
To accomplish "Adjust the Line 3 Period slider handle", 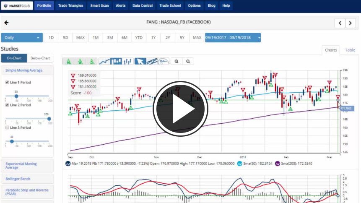I will tap(12, 141).
